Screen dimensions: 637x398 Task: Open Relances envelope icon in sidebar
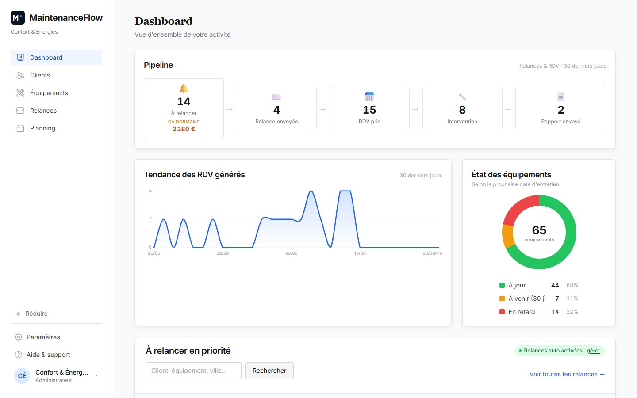pos(20,111)
